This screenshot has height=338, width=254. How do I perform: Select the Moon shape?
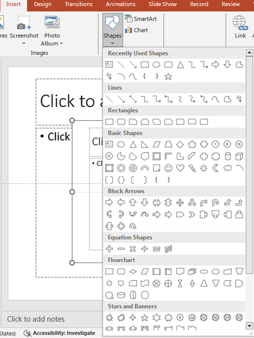point(216,168)
